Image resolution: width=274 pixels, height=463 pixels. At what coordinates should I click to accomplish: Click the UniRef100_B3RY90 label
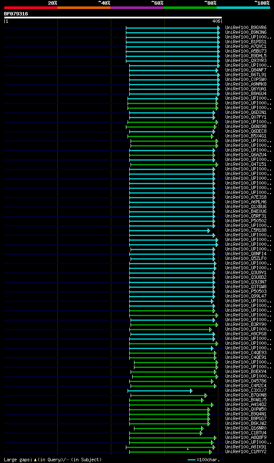(x=246, y=325)
